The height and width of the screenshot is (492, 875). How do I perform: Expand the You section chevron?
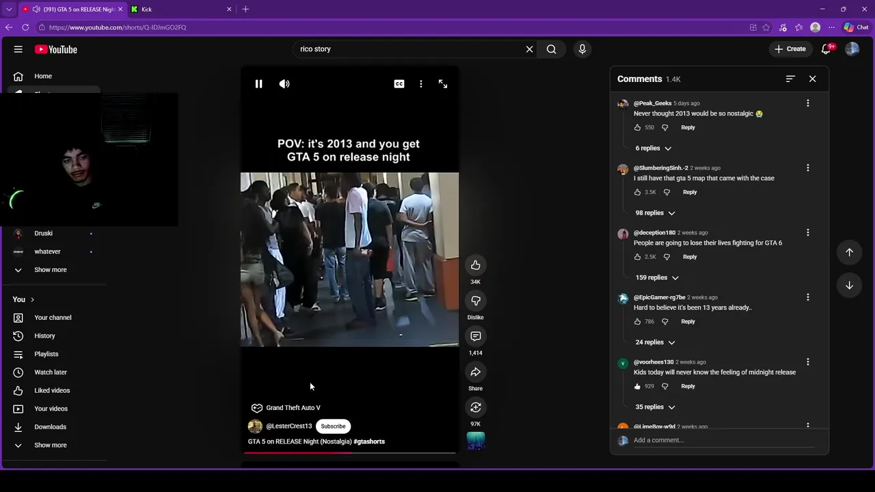32,300
